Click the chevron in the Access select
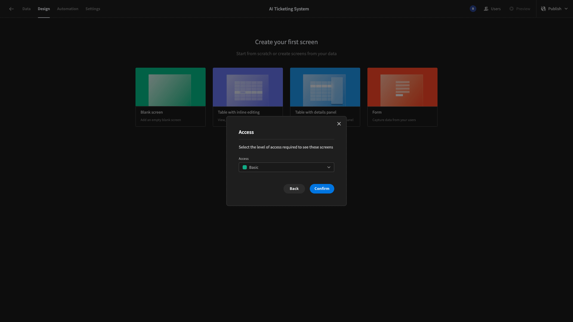 [329, 167]
